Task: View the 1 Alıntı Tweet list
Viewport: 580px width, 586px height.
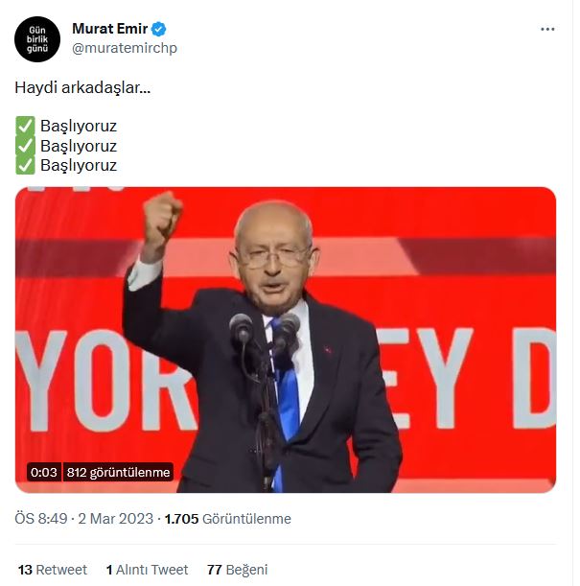Action: (x=147, y=570)
